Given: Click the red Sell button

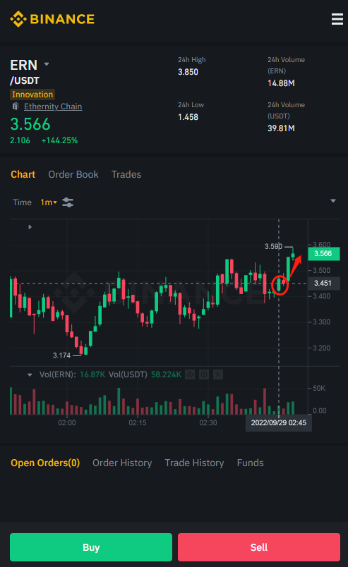Looking at the screenshot, I should click(259, 547).
